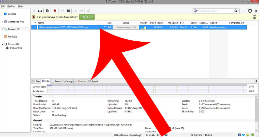Toggle the detailed list view icon

(x=244, y=11)
